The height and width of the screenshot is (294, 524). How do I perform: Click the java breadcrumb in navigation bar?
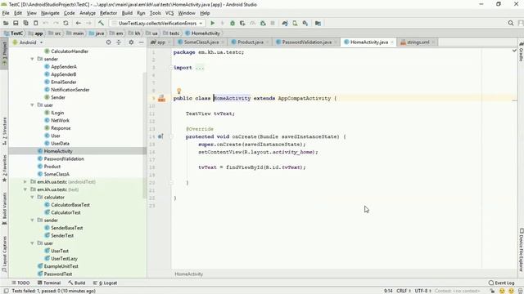(97, 33)
